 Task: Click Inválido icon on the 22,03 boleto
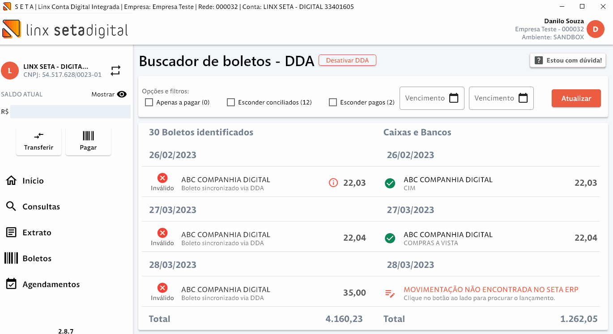[x=162, y=178]
